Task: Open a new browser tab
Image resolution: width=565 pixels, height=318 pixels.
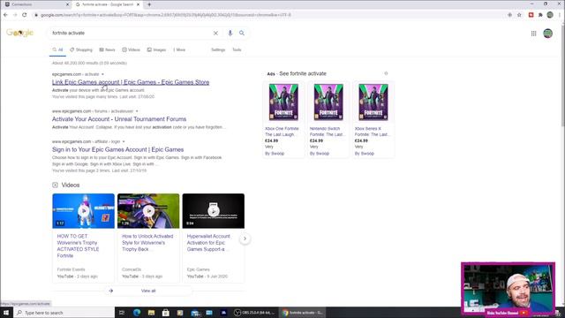Action: coord(149,4)
